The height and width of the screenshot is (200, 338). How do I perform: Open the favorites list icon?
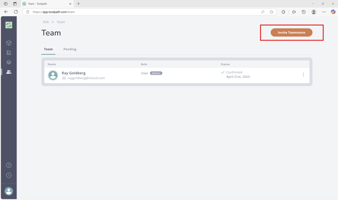pyautogui.click(x=294, y=12)
